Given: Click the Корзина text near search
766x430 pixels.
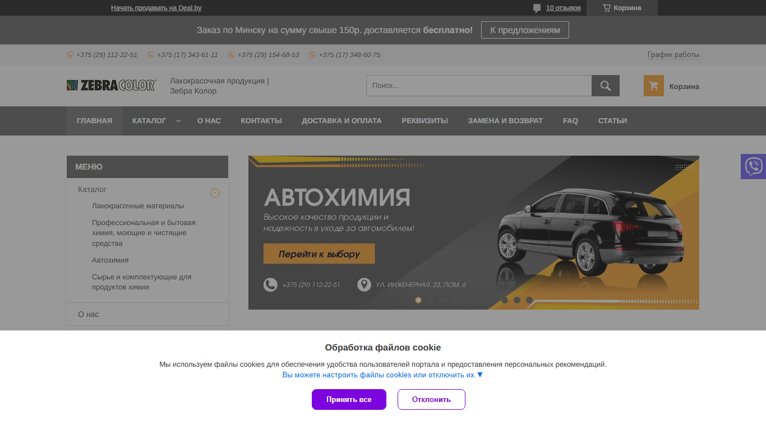Looking at the screenshot, I should (684, 86).
